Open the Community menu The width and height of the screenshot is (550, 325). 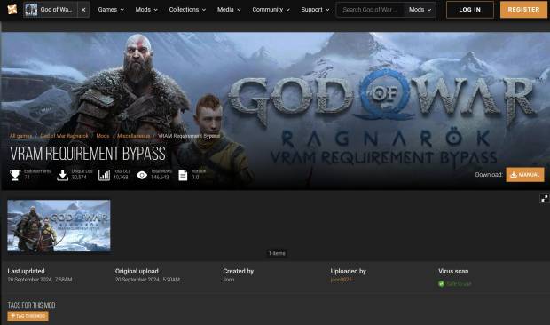[x=271, y=10]
